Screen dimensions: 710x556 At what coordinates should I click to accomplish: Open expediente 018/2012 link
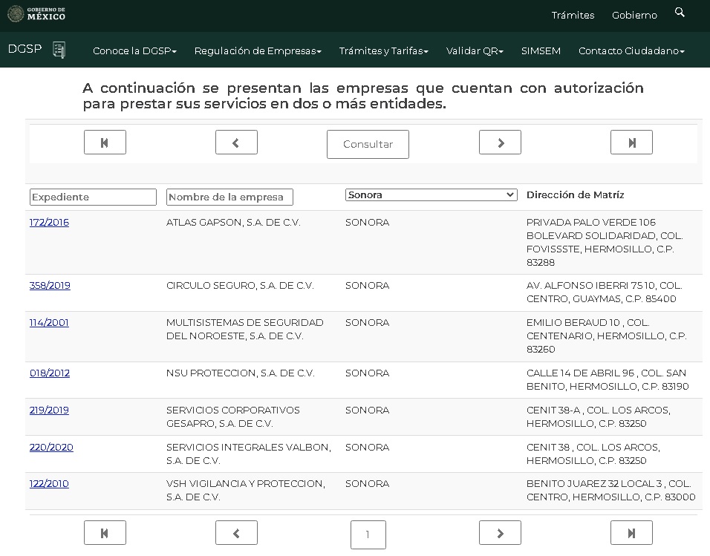point(50,373)
